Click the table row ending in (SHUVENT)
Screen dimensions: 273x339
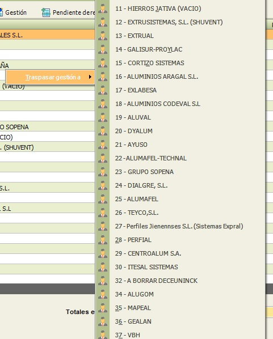[48, 147]
